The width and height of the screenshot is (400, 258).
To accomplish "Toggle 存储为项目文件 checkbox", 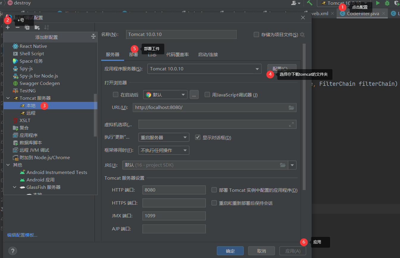I will pyautogui.click(x=256, y=34).
